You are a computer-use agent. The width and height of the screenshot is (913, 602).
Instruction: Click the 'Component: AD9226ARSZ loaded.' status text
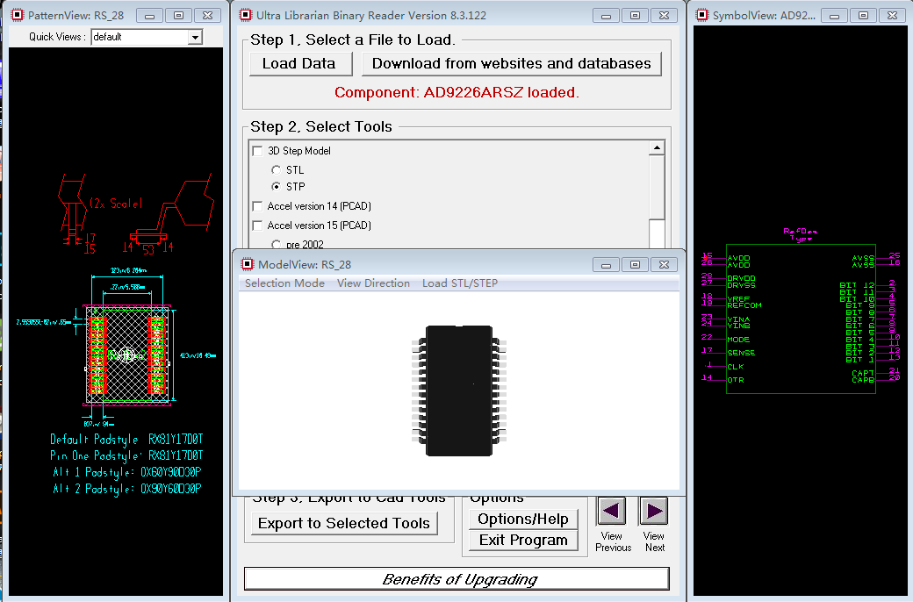click(456, 92)
